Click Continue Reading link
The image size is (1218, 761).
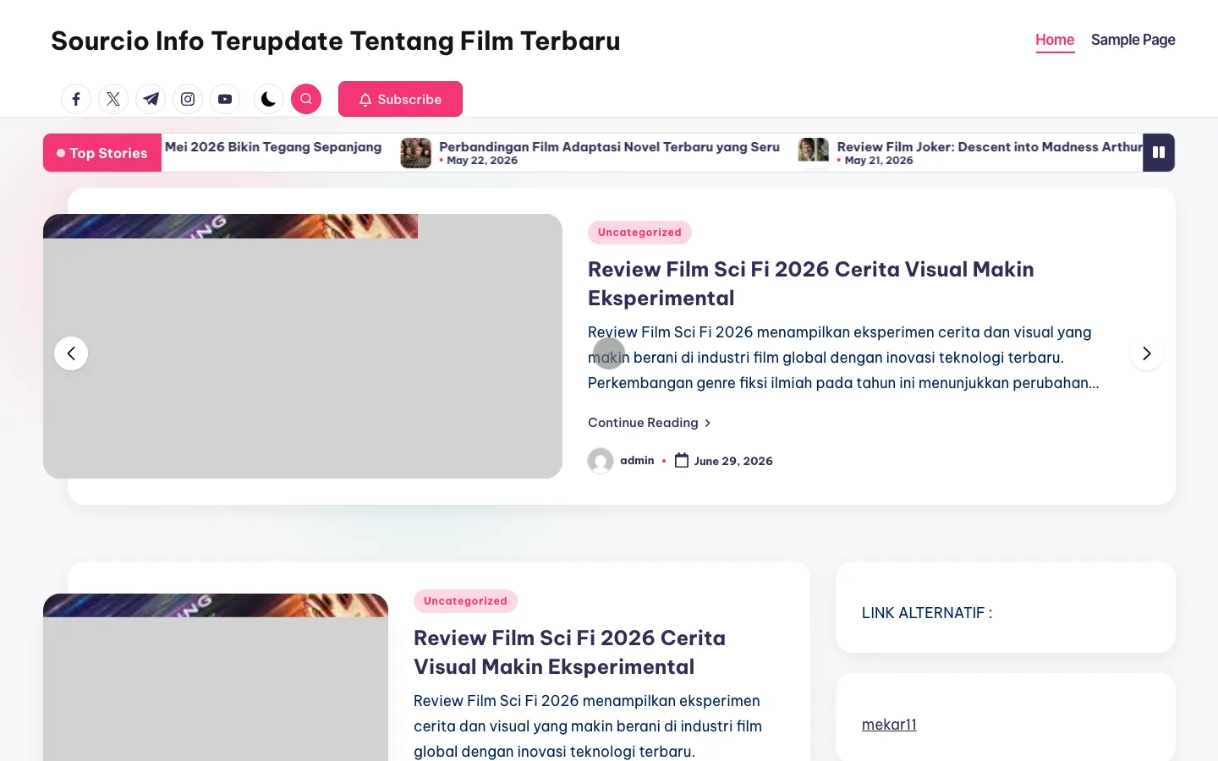pos(650,423)
